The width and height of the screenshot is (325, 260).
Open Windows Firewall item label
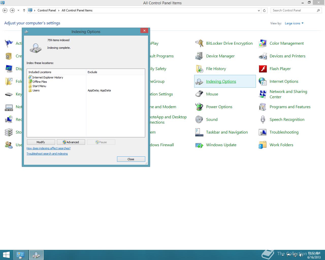(x=162, y=145)
